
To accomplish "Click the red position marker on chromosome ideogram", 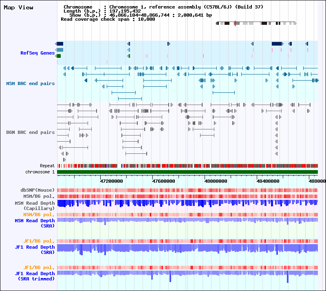I will point(235,23).
